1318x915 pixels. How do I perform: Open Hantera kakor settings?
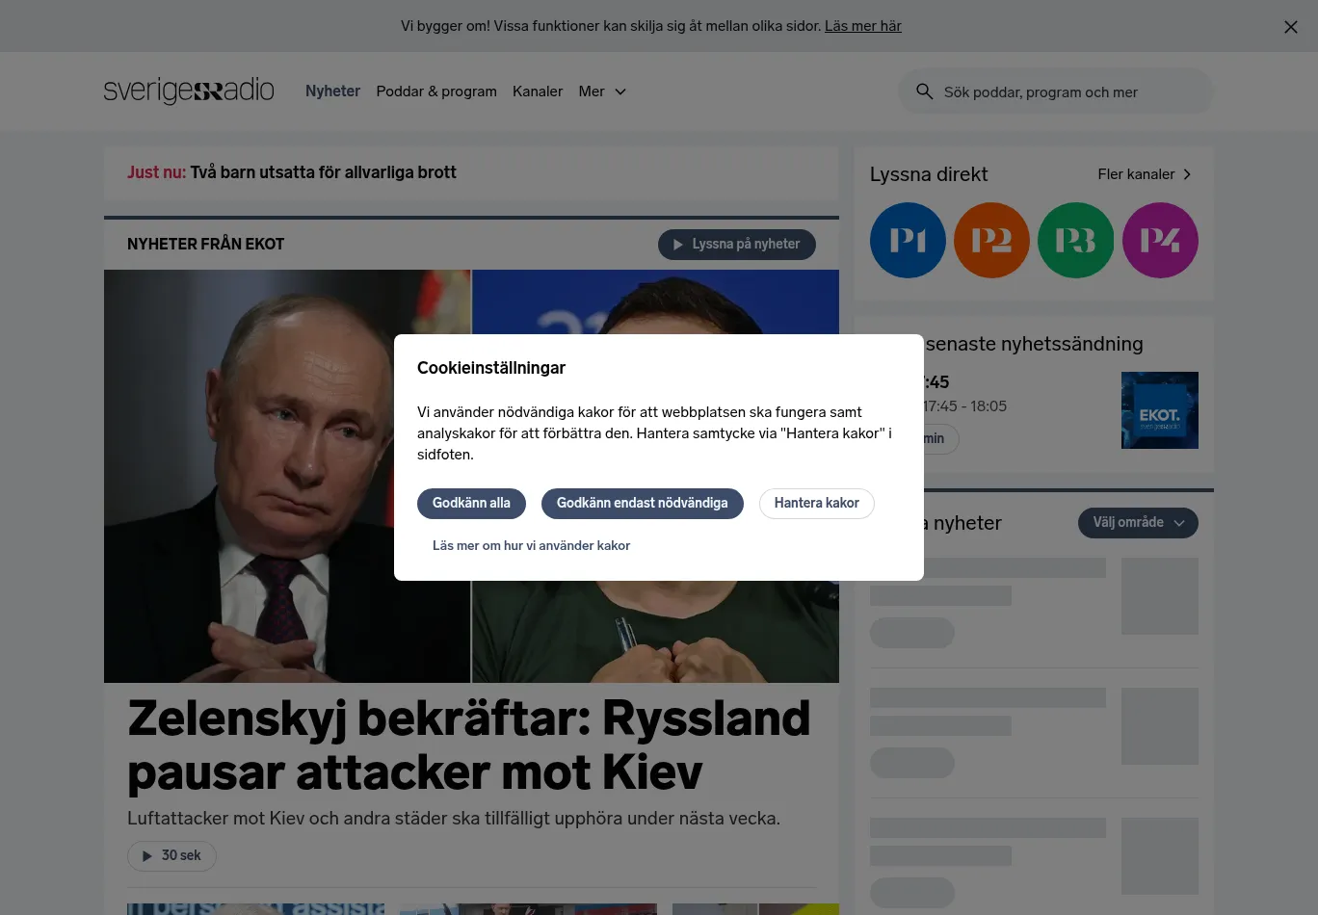[817, 503]
